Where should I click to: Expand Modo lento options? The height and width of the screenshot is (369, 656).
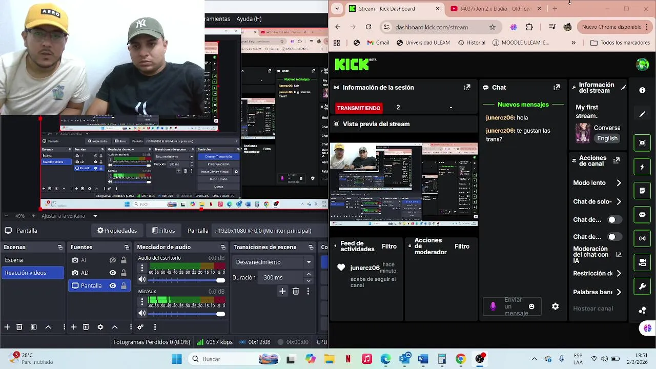(x=619, y=183)
